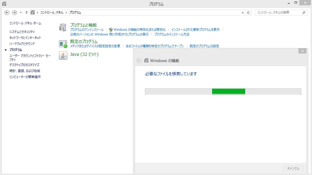The height and width of the screenshot is (175, 312).
Task: Click back arrow in Windows の機能 dialog
Action: pos(139,61)
